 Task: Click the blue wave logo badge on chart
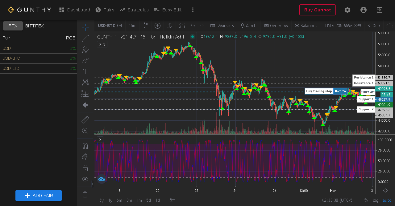[x=102, y=179]
